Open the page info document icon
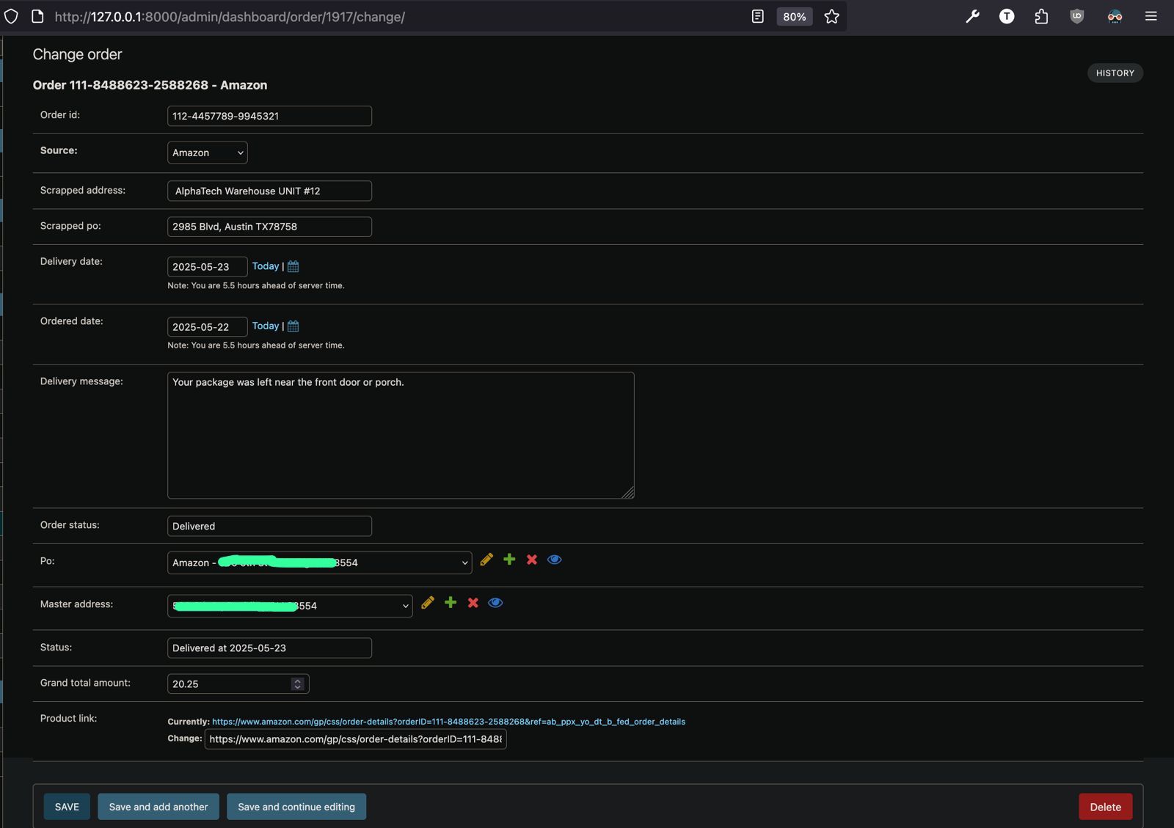1174x828 pixels. (37, 16)
